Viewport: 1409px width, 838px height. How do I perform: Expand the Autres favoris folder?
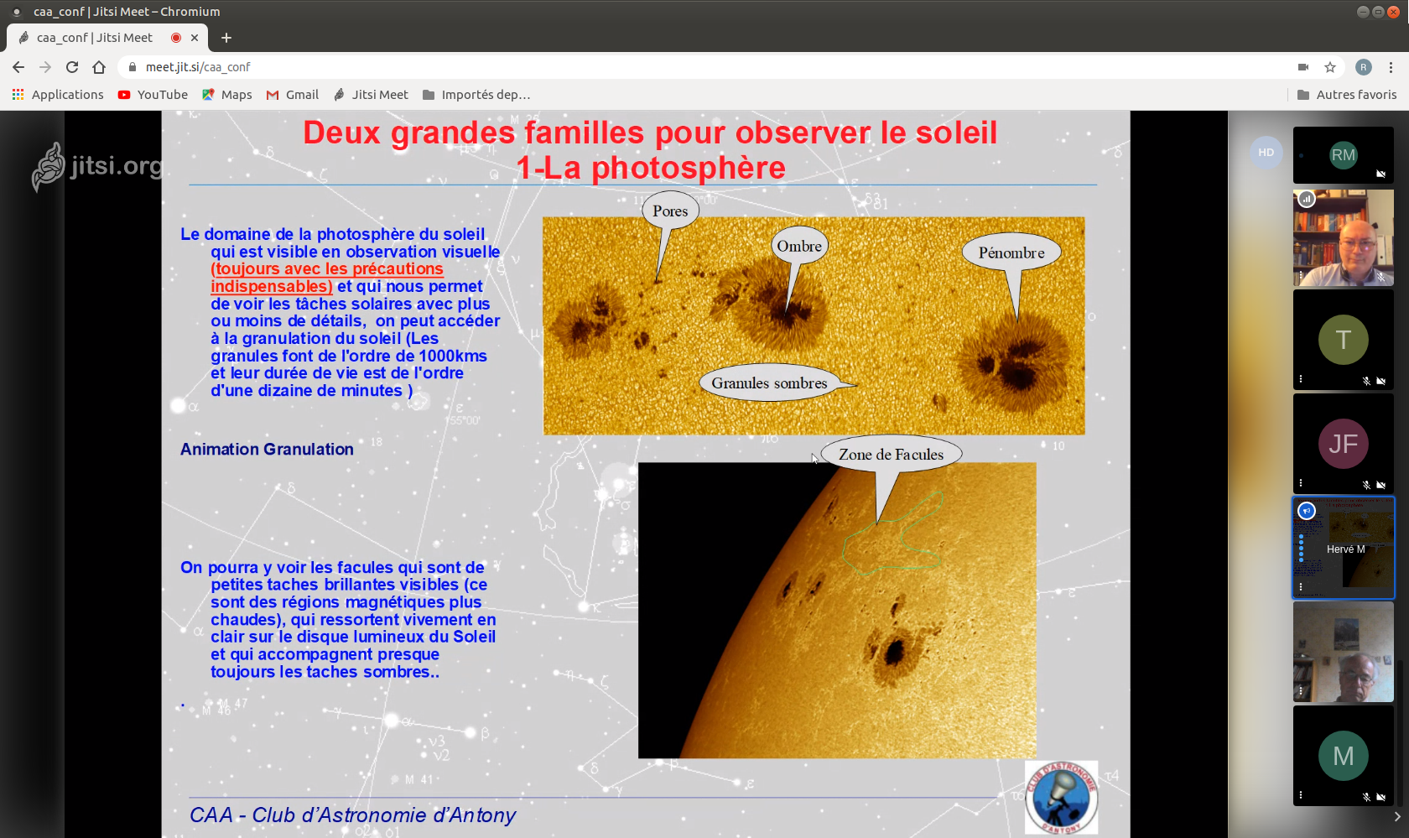(1347, 95)
